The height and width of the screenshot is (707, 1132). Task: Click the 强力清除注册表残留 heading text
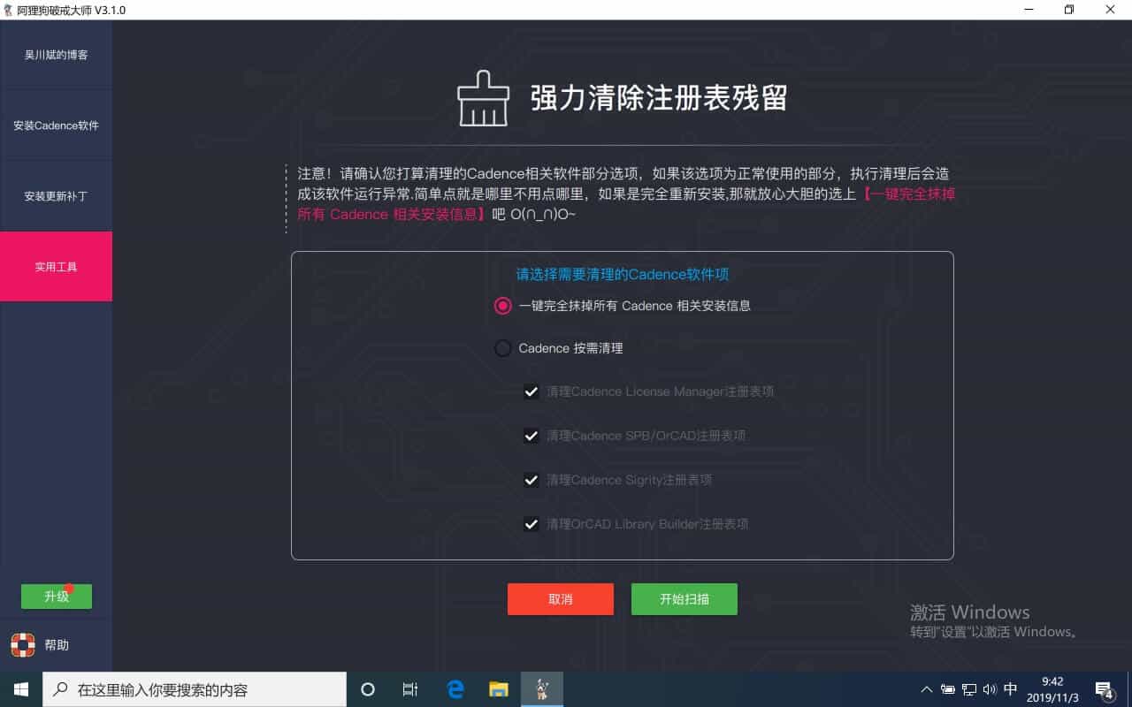click(659, 98)
